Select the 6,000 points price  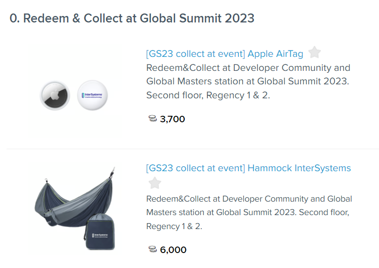tap(173, 250)
